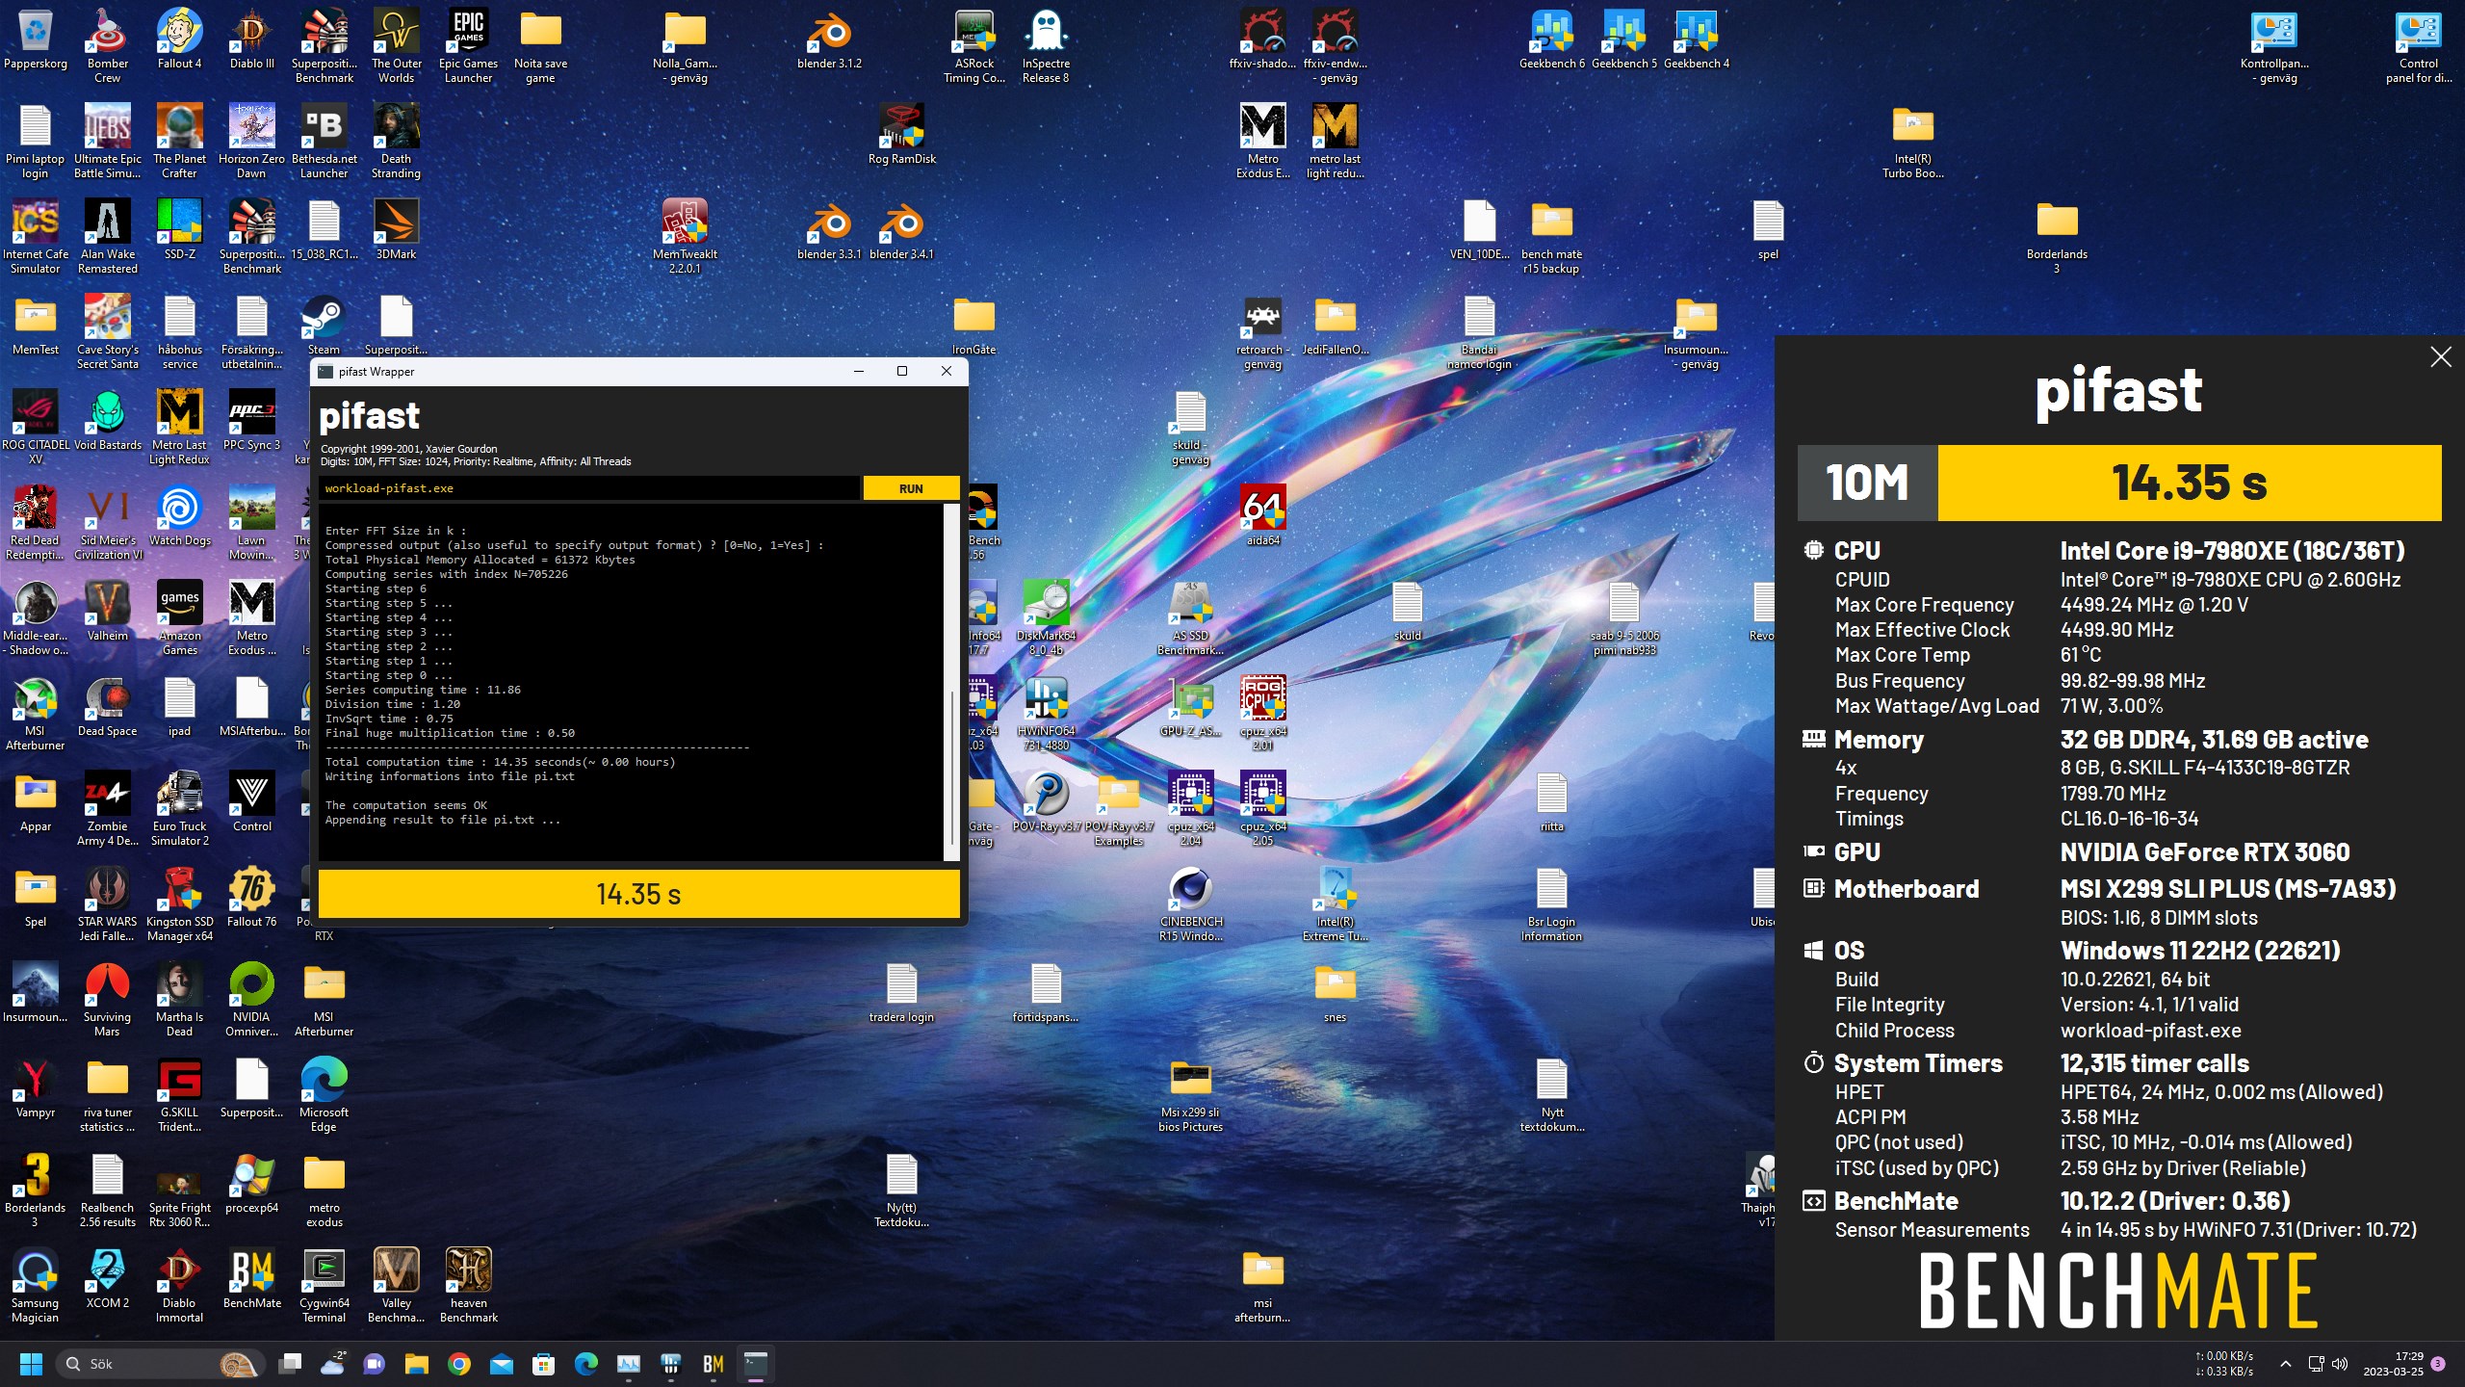2465x1387 pixels.
Task: Select the Geekbench 5 desktop icon
Action: pyautogui.click(x=1623, y=41)
